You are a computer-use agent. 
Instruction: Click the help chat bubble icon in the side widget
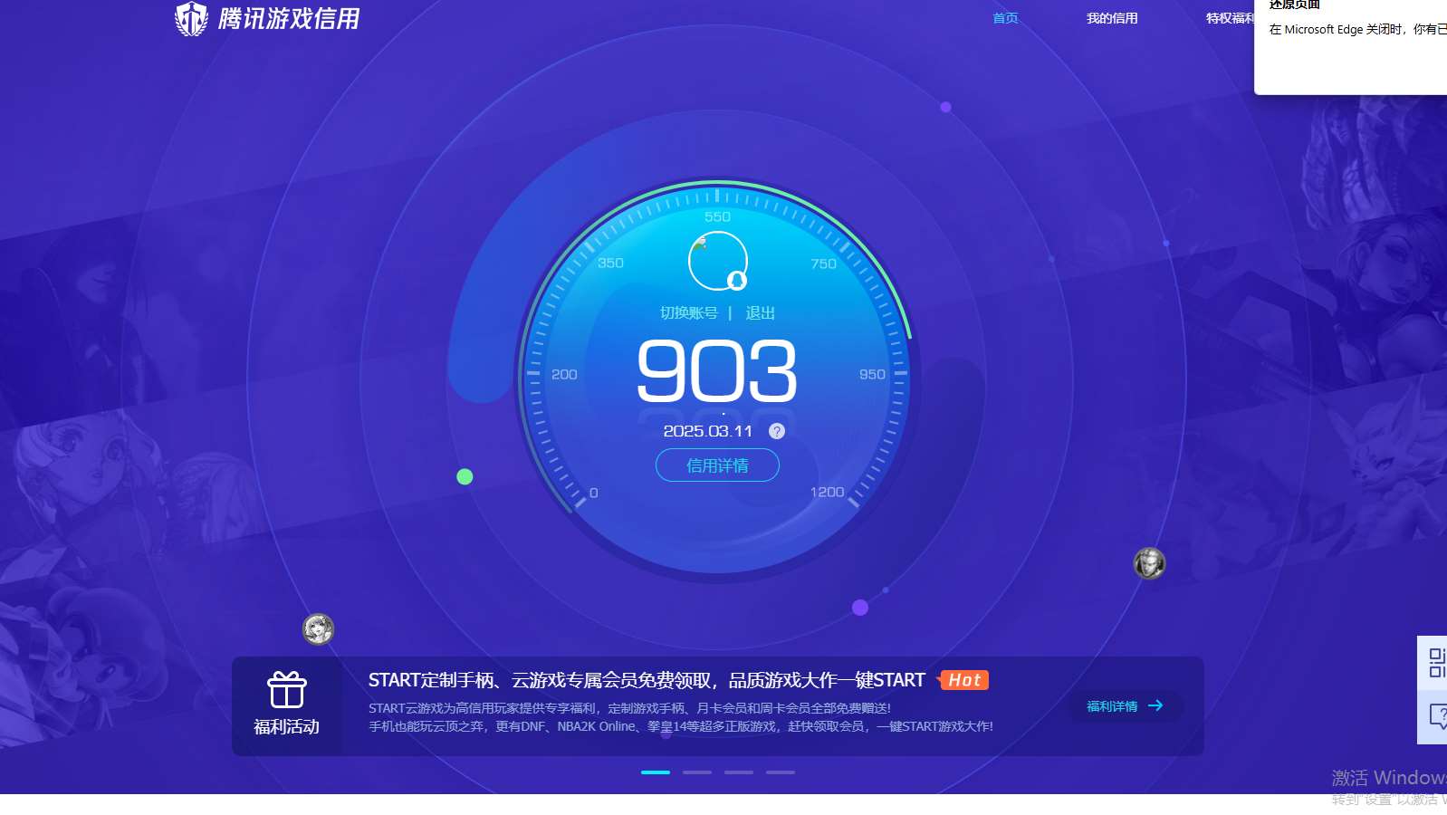[x=1437, y=717]
